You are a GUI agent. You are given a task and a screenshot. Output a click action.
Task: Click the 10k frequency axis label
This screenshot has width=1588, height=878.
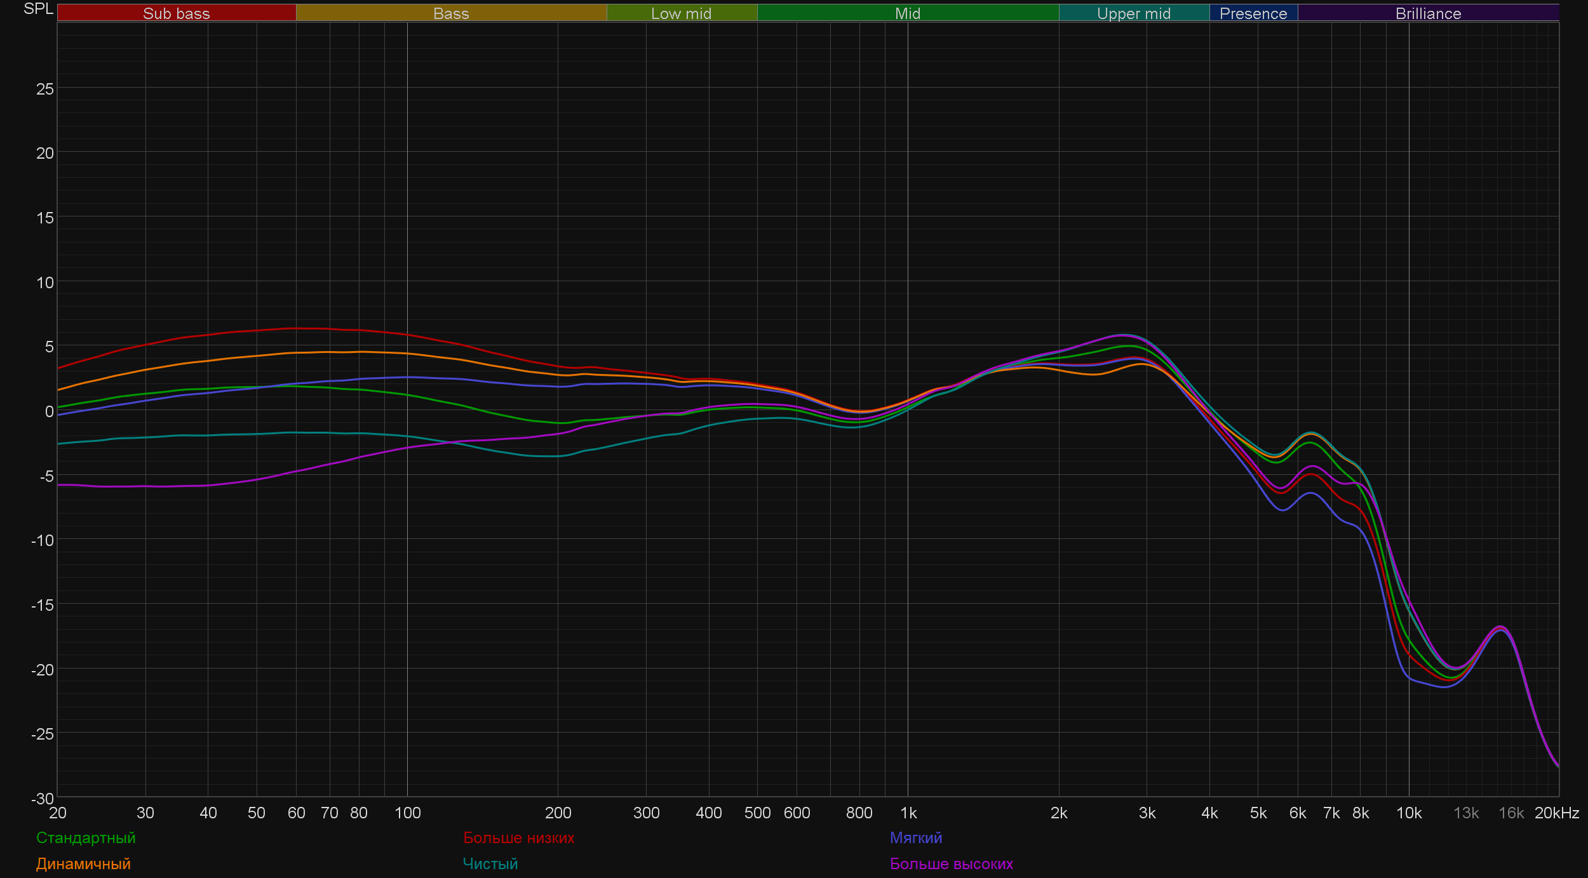[1408, 813]
